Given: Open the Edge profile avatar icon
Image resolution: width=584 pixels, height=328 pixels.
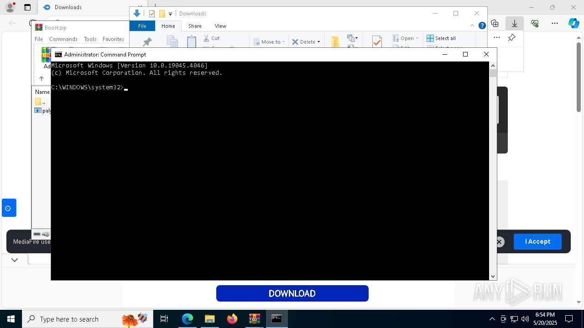Looking at the screenshot, I should [x=10, y=7].
